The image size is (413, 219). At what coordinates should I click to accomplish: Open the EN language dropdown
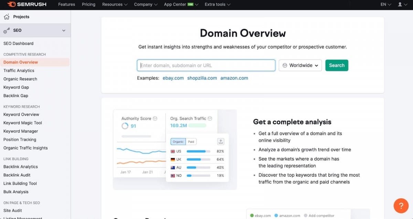(385, 4)
